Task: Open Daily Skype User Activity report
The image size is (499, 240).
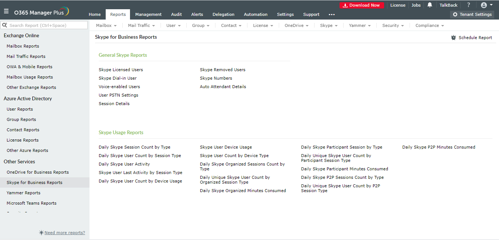Action: coord(124,164)
